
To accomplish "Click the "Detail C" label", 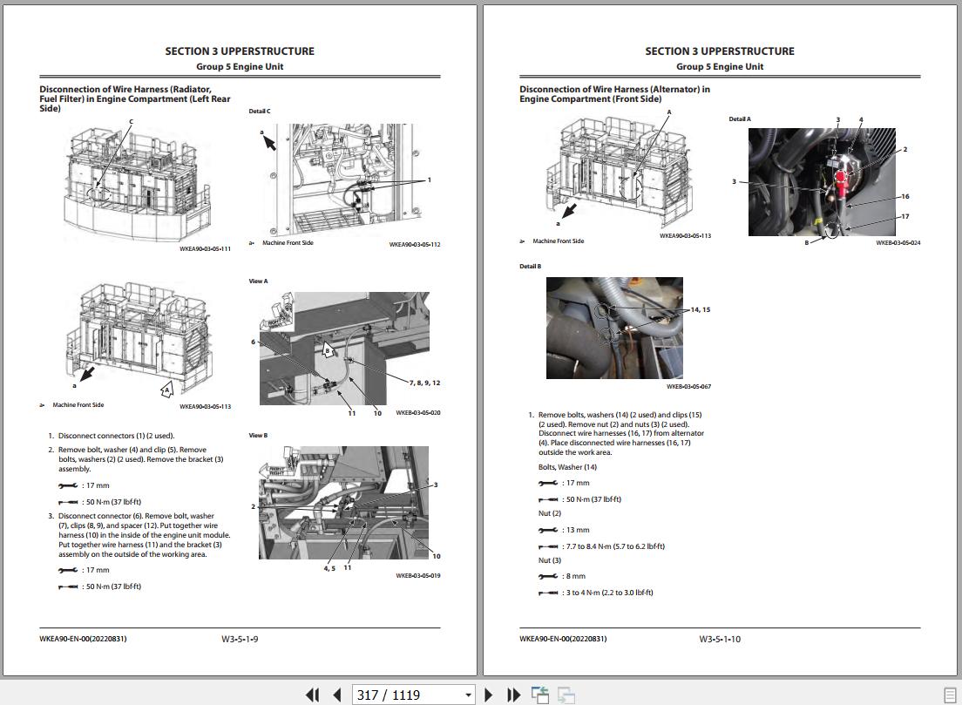I will coord(260,111).
